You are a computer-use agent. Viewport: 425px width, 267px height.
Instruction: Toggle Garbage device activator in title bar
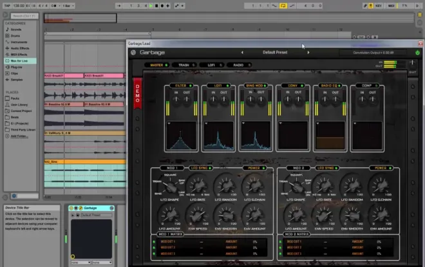(71, 208)
